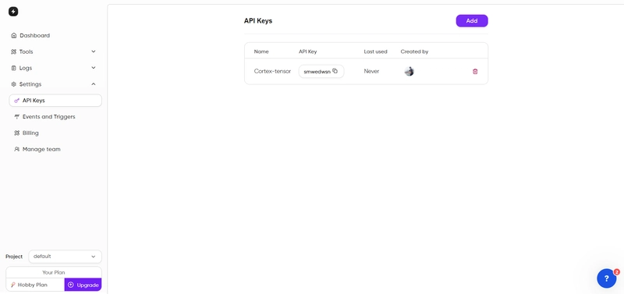Expand the Logs menu chevron
Image resolution: width=624 pixels, height=294 pixels.
click(x=94, y=68)
